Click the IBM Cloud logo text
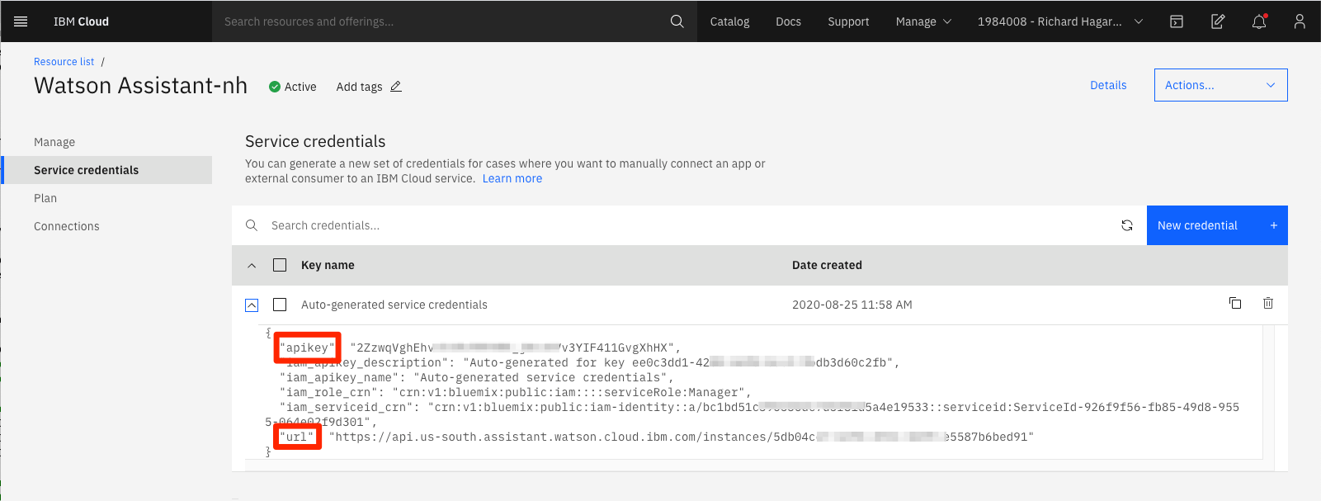Screen dimensions: 1321x501 [x=81, y=21]
